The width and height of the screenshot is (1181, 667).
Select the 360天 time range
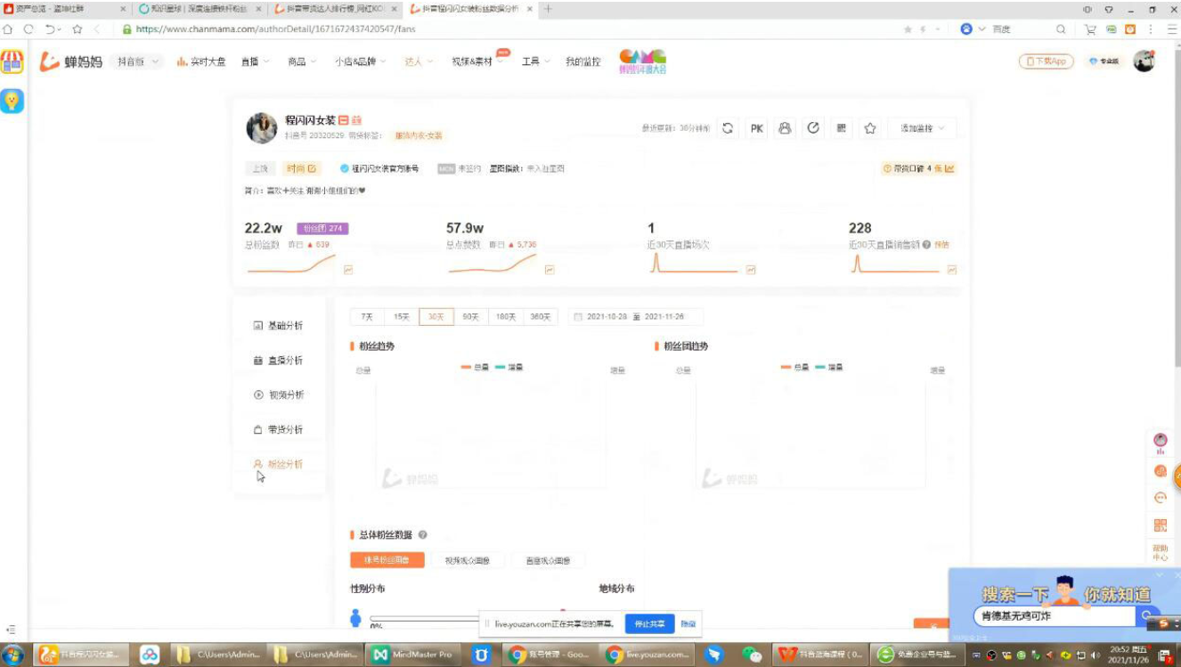pos(541,317)
